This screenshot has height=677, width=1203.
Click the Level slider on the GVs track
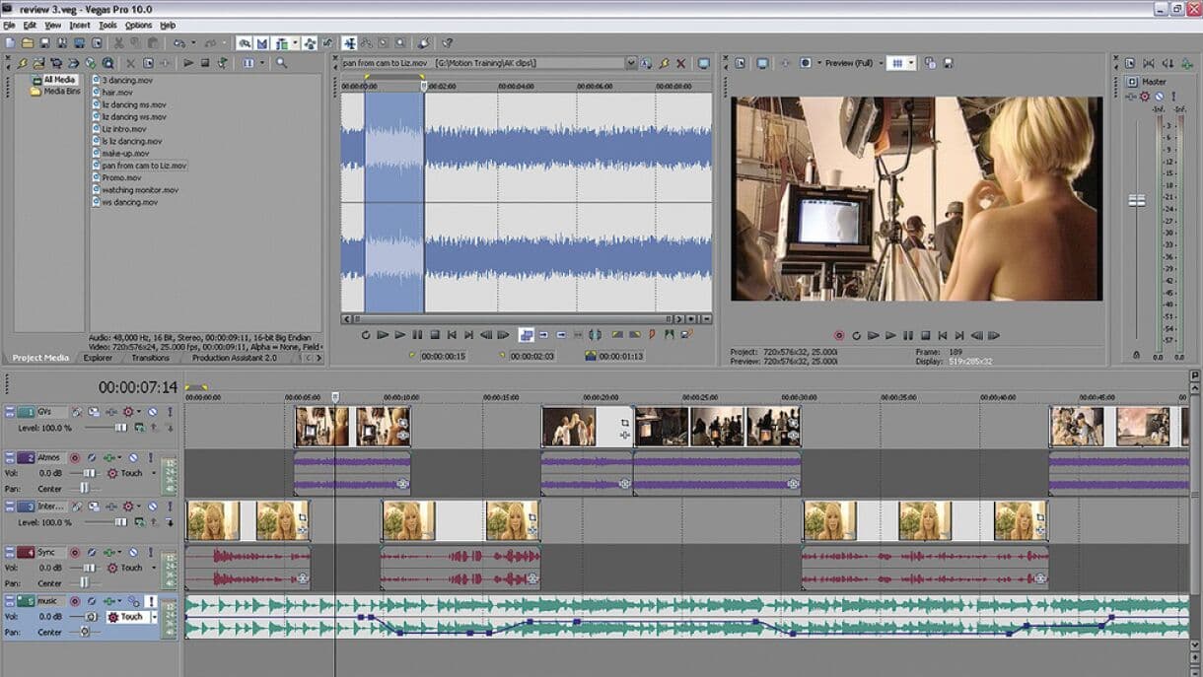coord(121,427)
